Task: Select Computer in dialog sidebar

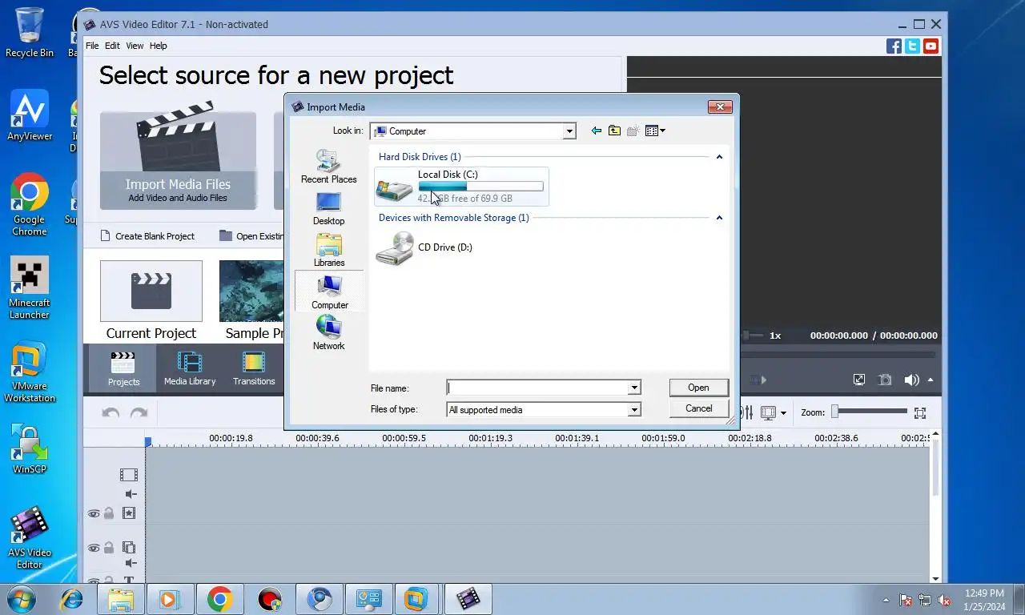Action: coord(329,291)
